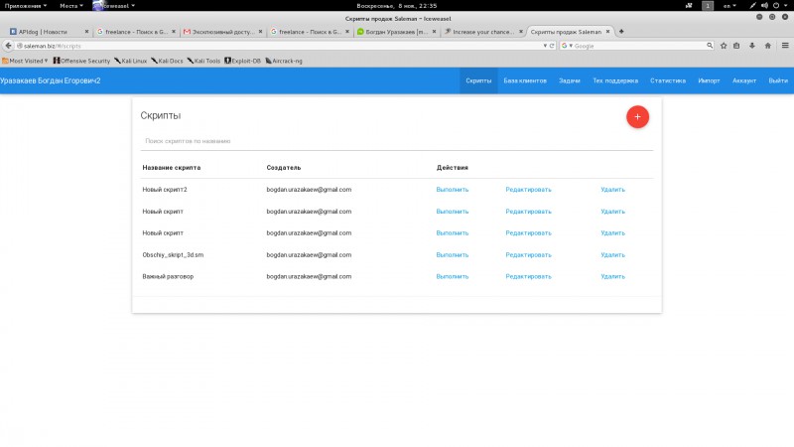Screen dimensions: 794x447
Task: Open the Offensive Security bookmark
Action: tap(81, 61)
